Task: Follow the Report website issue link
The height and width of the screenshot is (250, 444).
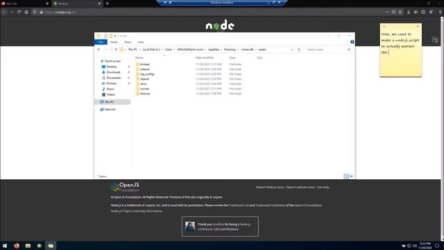Action: coord(300,187)
